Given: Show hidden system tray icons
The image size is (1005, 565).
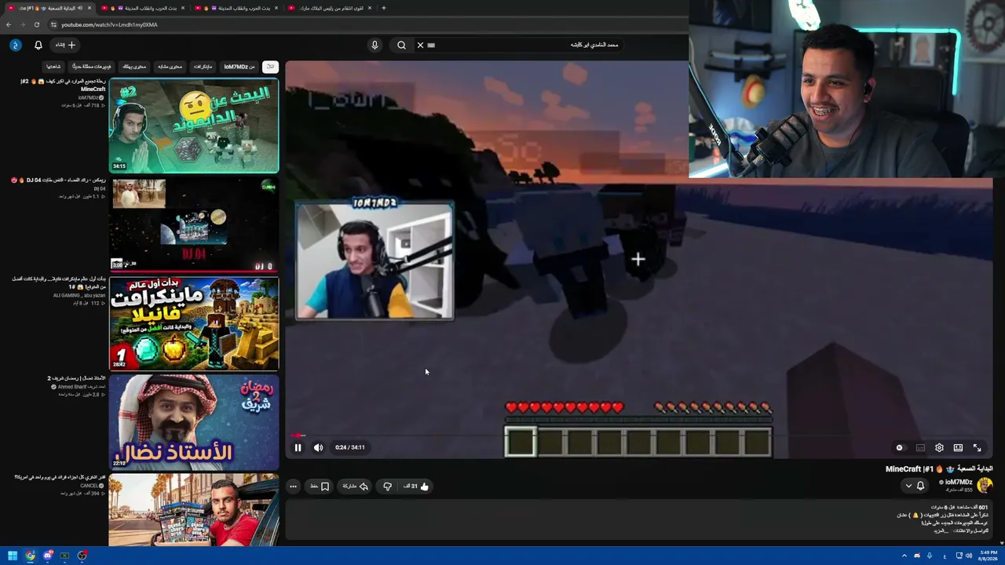Looking at the screenshot, I should tap(904, 556).
